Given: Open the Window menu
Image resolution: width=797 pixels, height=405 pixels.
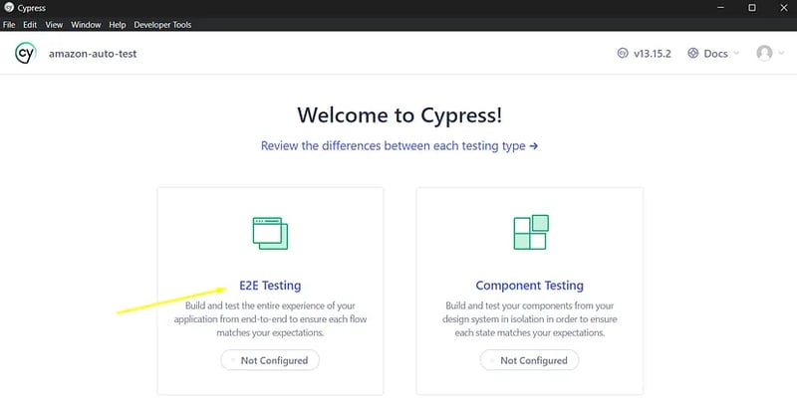Looking at the screenshot, I should click(86, 24).
